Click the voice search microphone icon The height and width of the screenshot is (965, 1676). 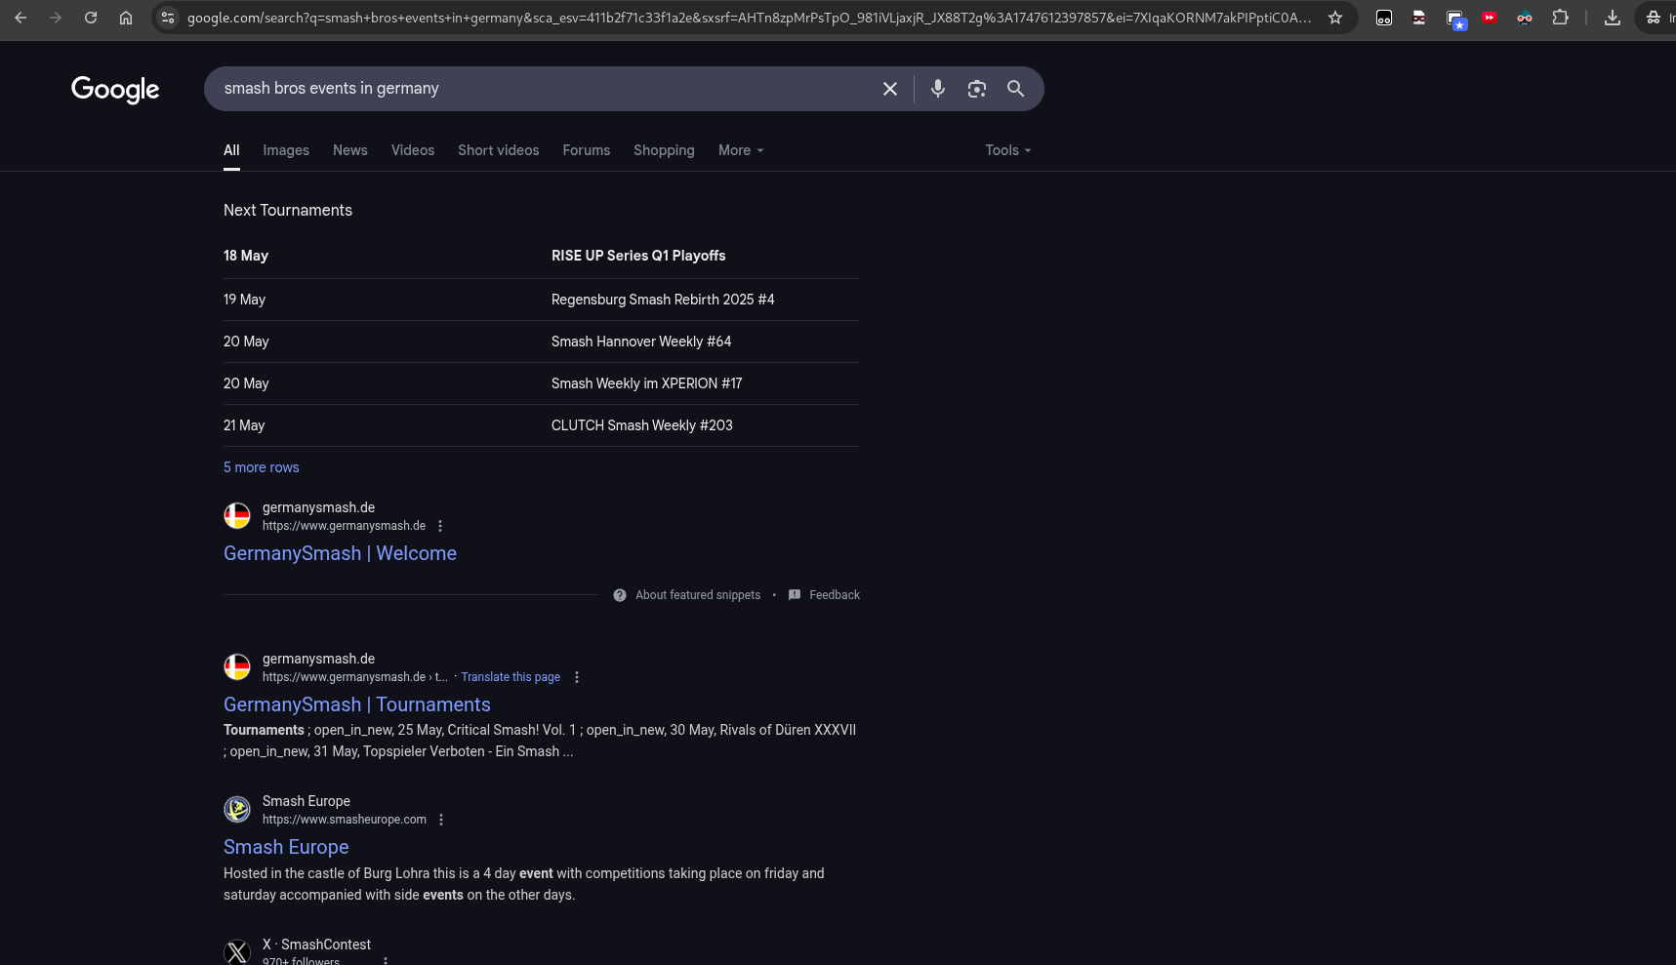(937, 89)
